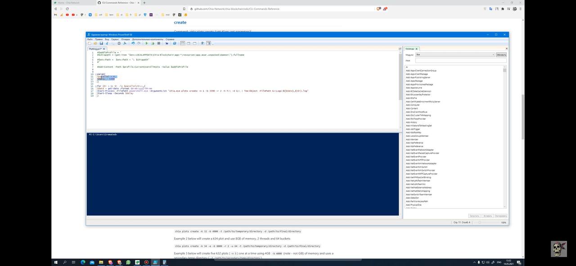The height and width of the screenshot is (266, 576).
Task: Click the PS C:\Users console prompt
Action: [x=103, y=135]
